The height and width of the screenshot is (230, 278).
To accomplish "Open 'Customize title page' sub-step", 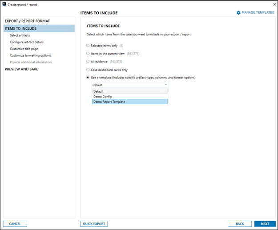I will coord(24,49).
